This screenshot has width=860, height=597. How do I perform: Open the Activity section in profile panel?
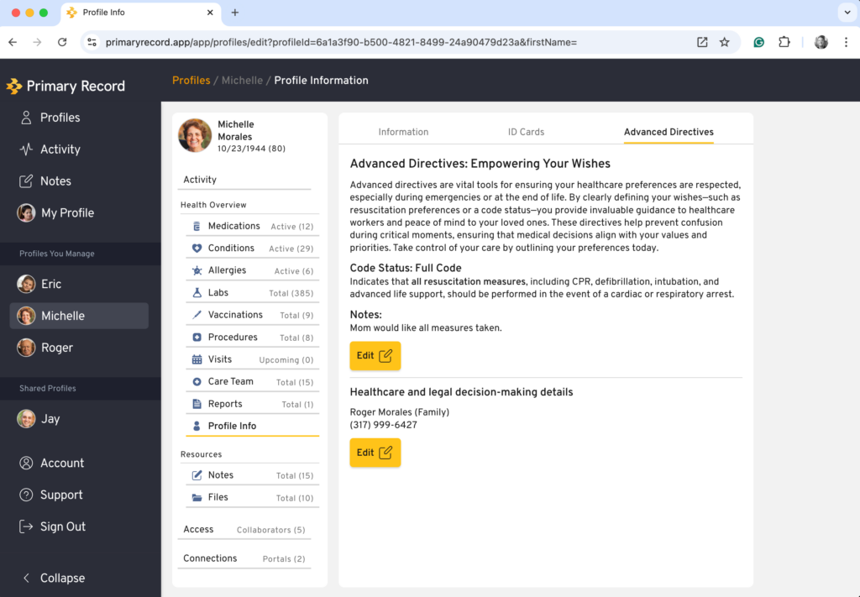pos(244,180)
